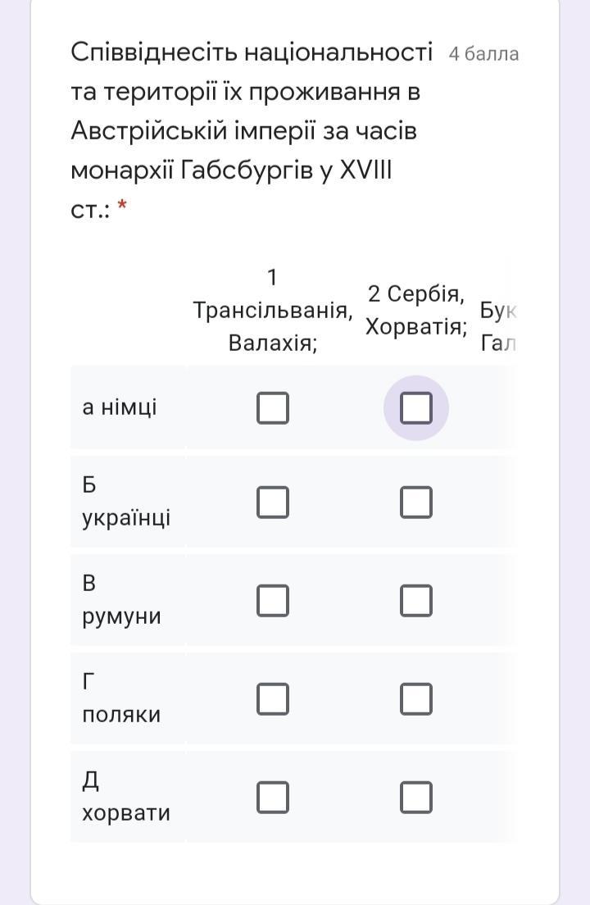The width and height of the screenshot is (590, 905).
Task: Click the question title text Співвіднесіть національності
Action: [x=251, y=52]
